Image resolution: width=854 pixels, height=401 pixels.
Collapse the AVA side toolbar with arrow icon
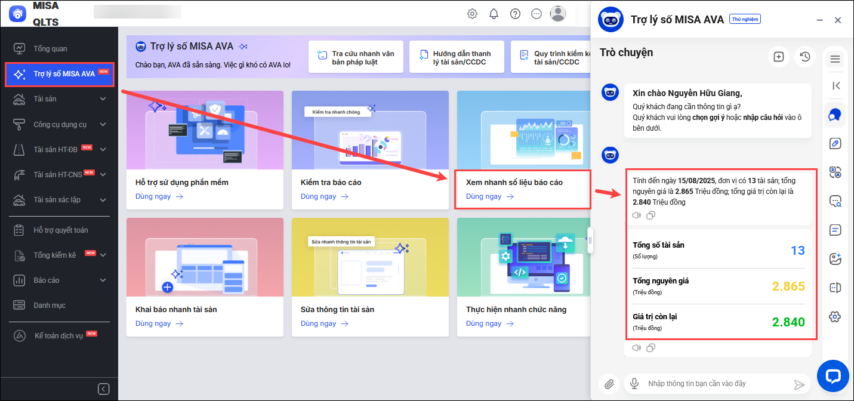click(x=835, y=86)
